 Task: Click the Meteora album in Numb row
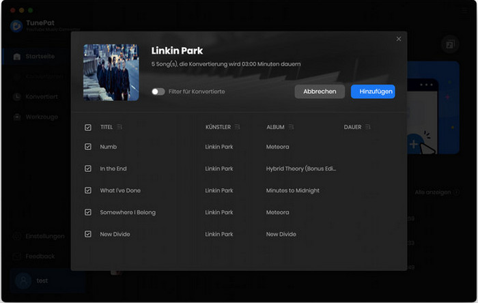(277, 147)
